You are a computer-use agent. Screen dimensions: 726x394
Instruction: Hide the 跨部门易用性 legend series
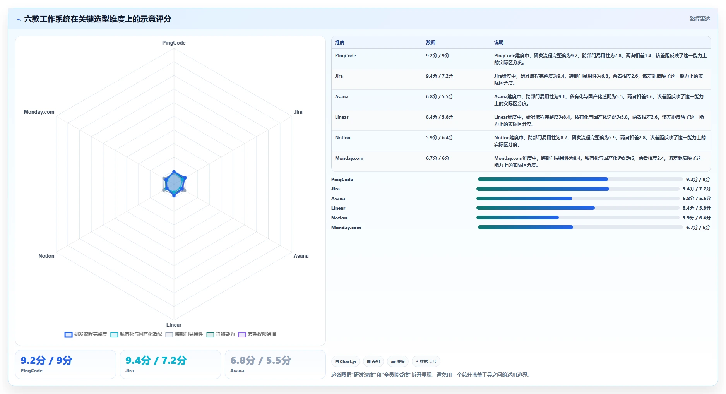click(x=184, y=334)
